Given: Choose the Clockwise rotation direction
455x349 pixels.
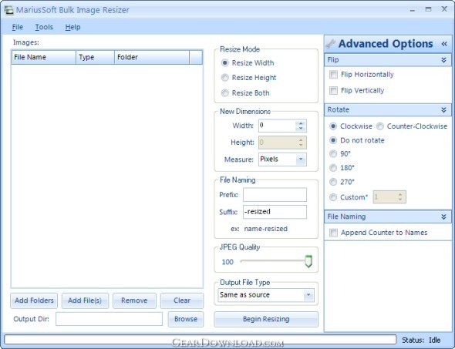Looking at the screenshot, I should 333,126.
